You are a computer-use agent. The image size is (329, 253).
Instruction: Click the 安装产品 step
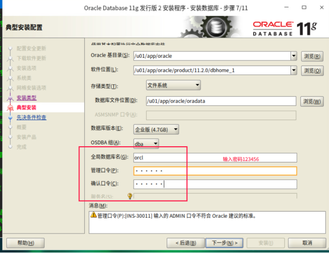(27, 137)
